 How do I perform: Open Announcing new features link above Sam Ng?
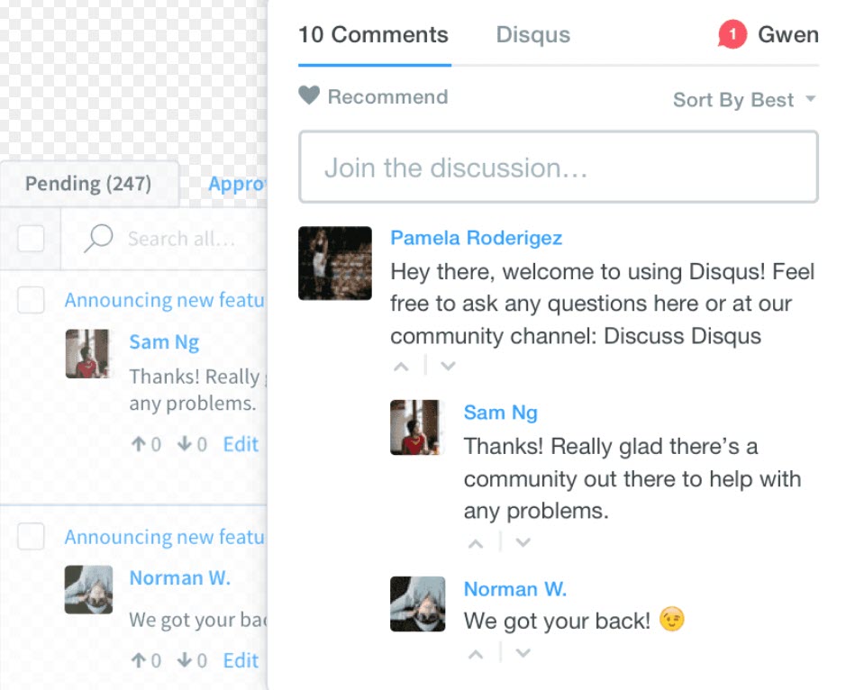click(165, 299)
